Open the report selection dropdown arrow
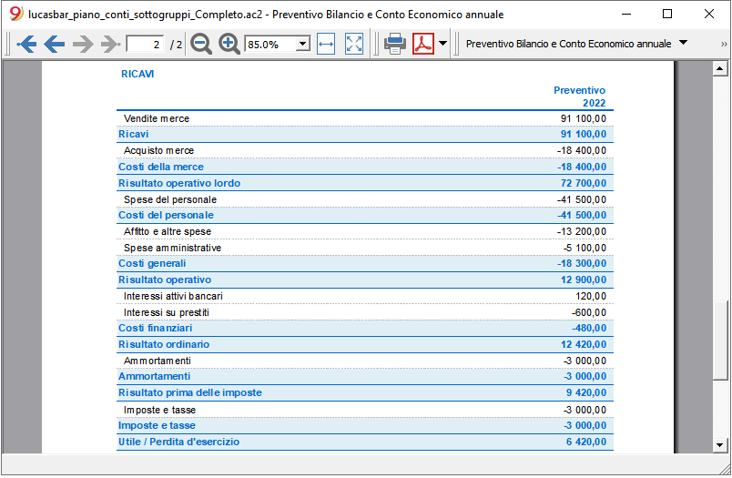Screen dimensions: 732x478 click(x=684, y=43)
